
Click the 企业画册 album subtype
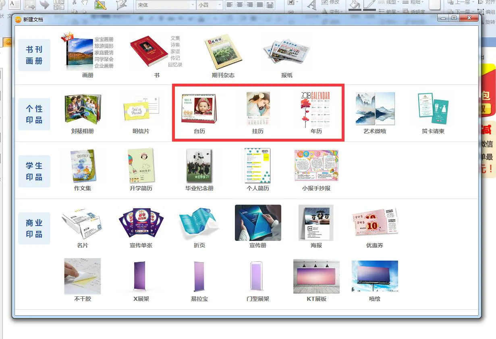104,66
